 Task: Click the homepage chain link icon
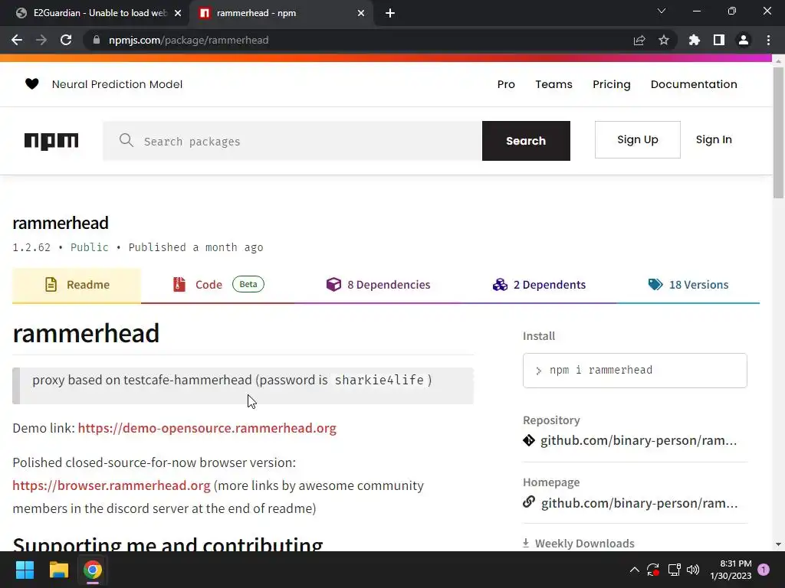(529, 501)
